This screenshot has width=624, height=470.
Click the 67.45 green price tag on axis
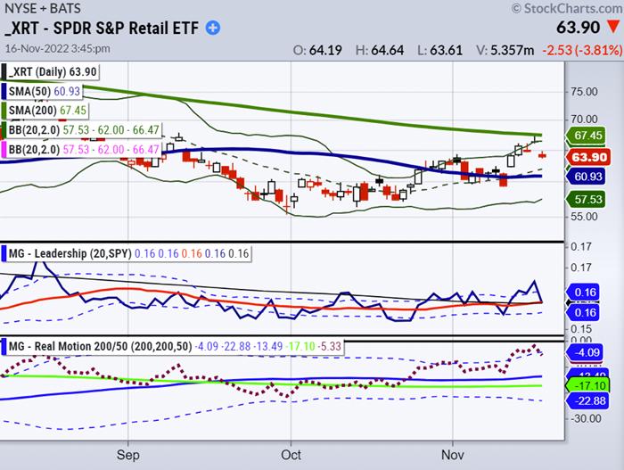click(588, 136)
